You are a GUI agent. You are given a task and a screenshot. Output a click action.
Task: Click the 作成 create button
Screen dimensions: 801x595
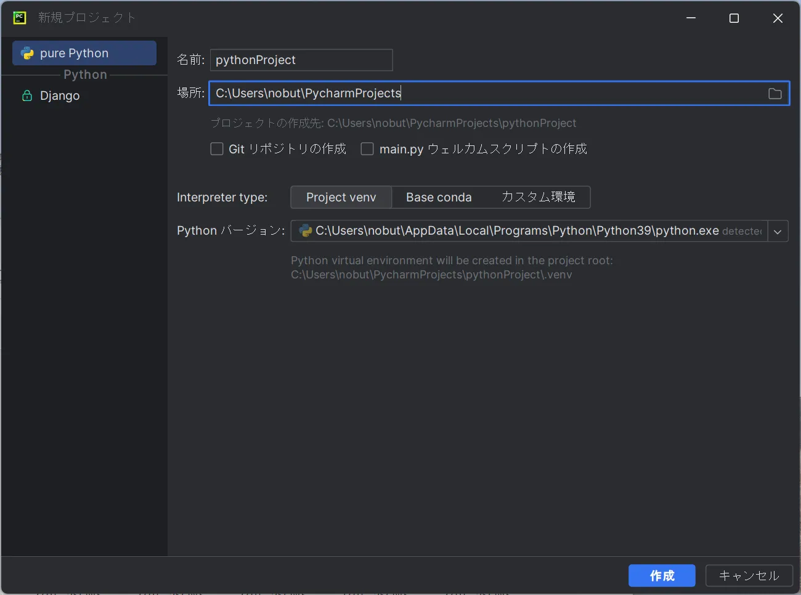pos(662,575)
